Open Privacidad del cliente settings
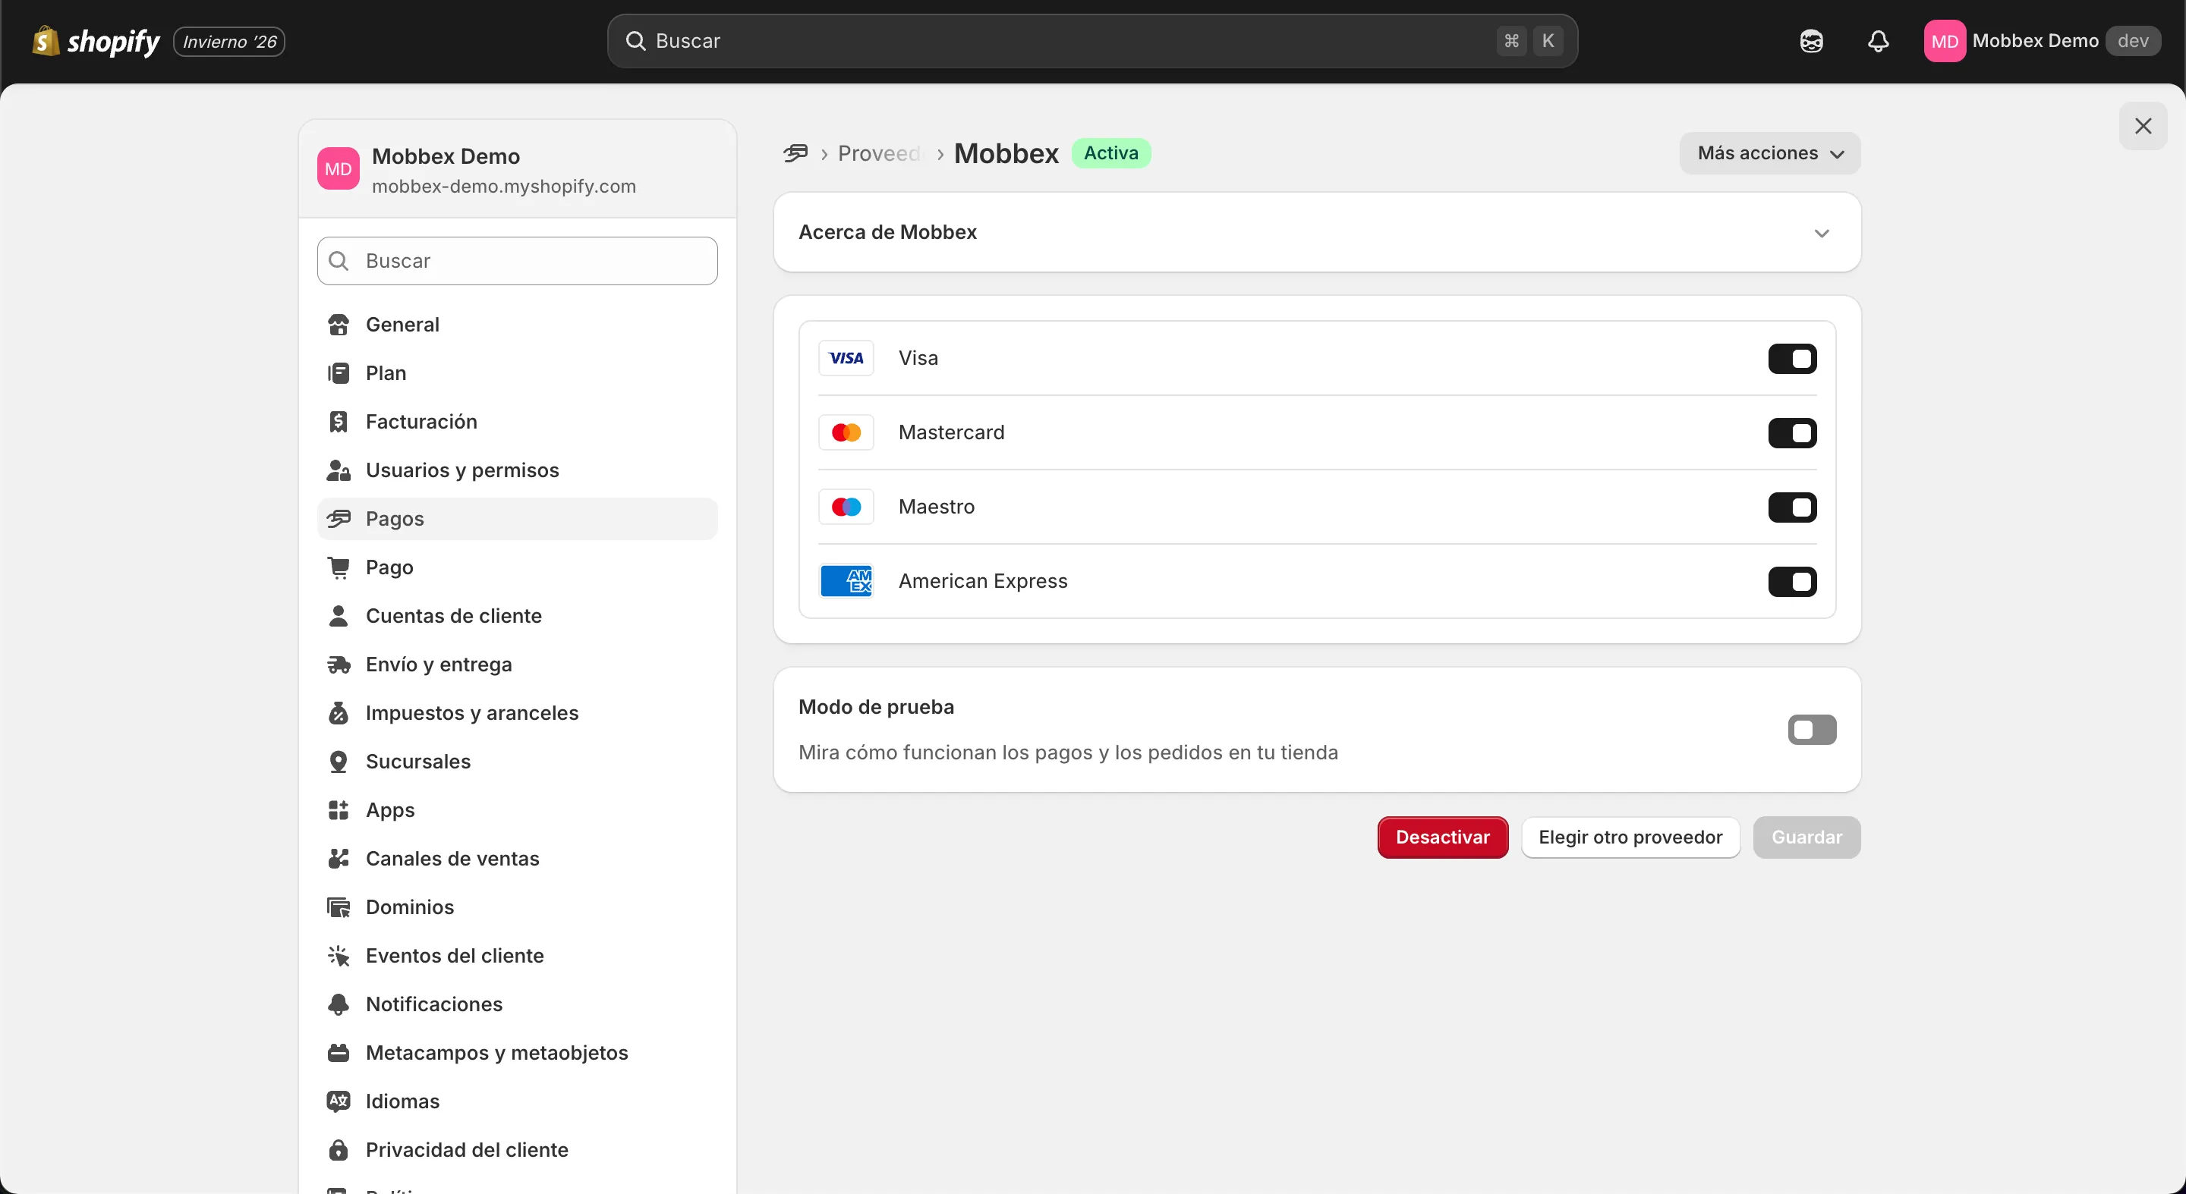The height and width of the screenshot is (1194, 2186). pyautogui.click(x=518, y=1150)
